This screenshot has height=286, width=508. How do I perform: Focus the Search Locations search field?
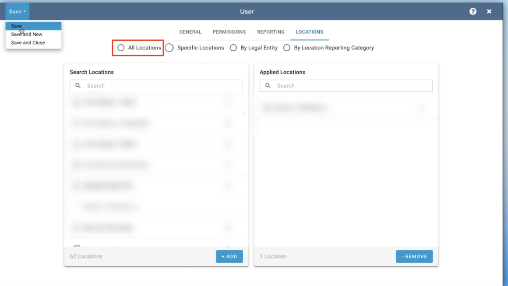coord(162,86)
